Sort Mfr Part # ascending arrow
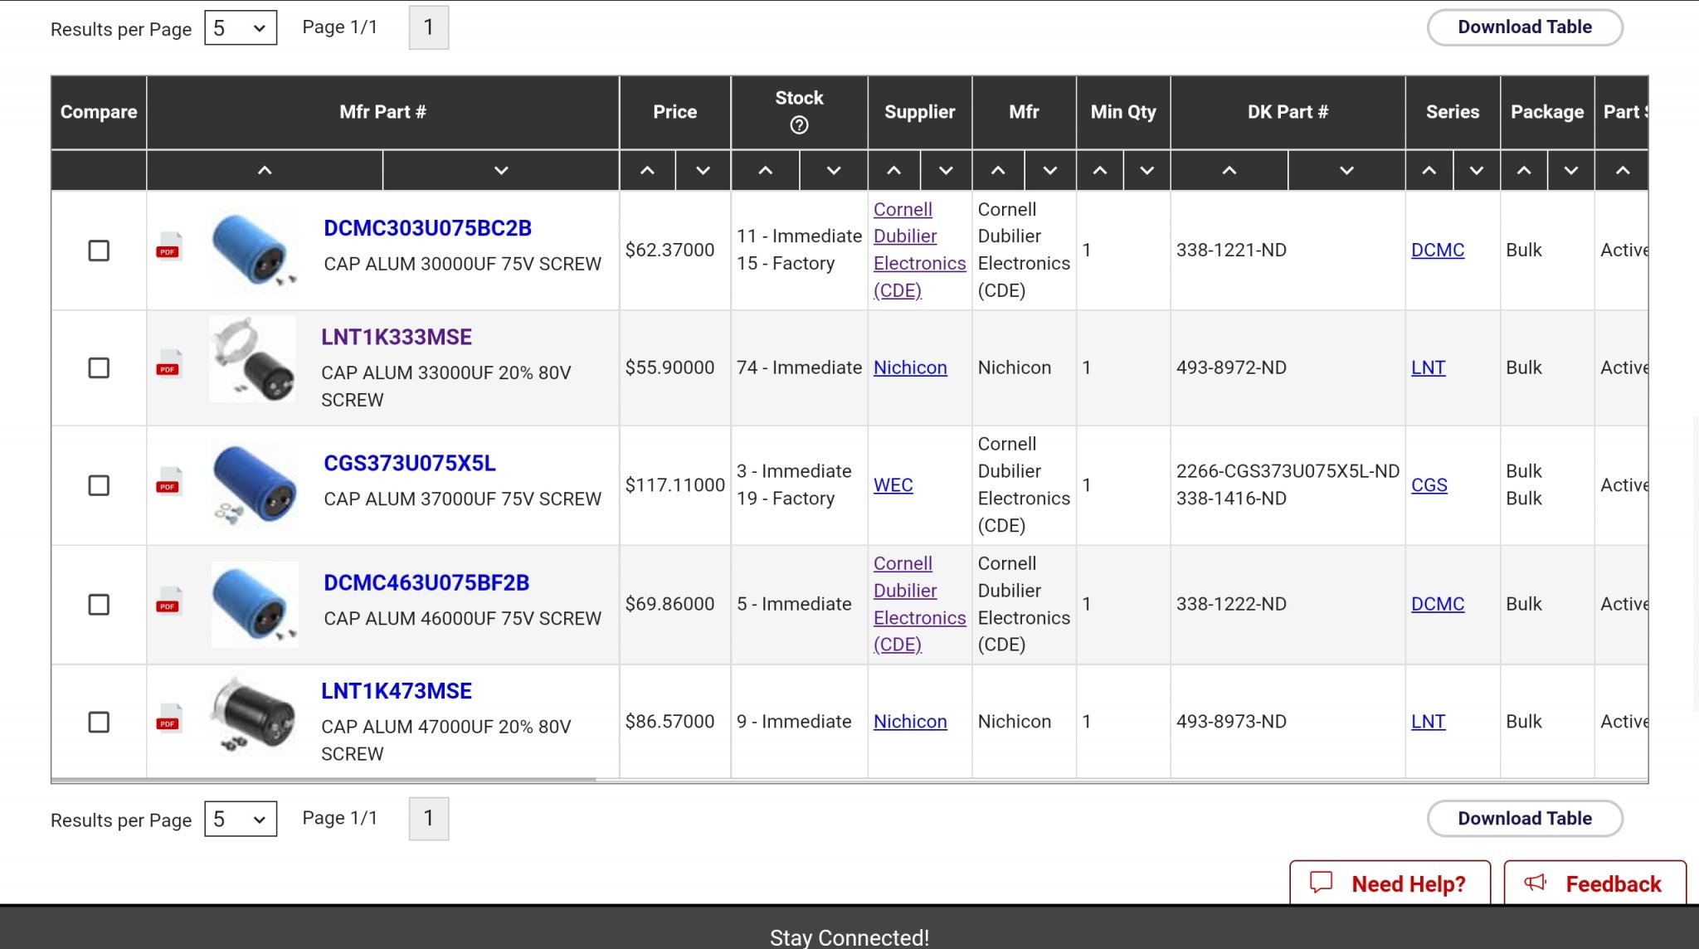 point(265,171)
